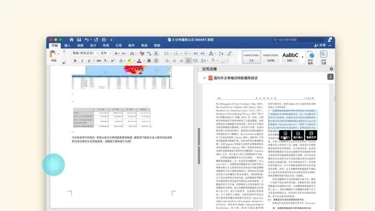Click the sort A-Z icon
This screenshot has width=375, height=211.
221,53
